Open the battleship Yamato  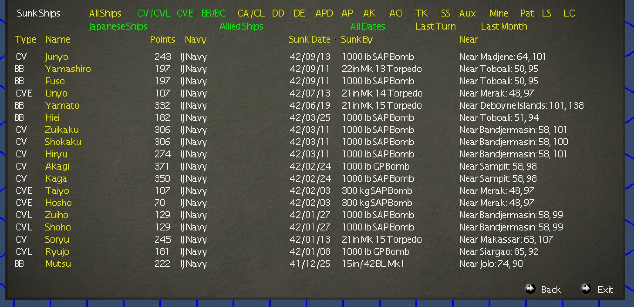tap(62, 105)
